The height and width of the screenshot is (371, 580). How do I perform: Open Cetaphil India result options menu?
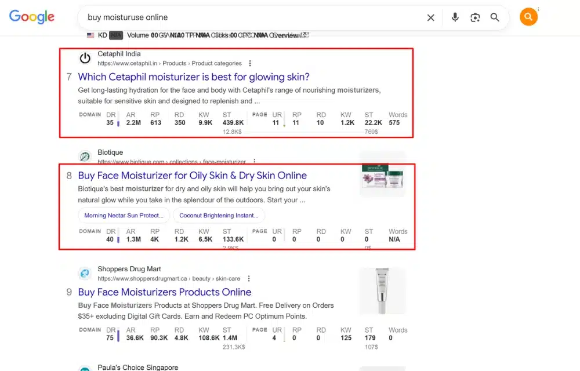point(250,63)
